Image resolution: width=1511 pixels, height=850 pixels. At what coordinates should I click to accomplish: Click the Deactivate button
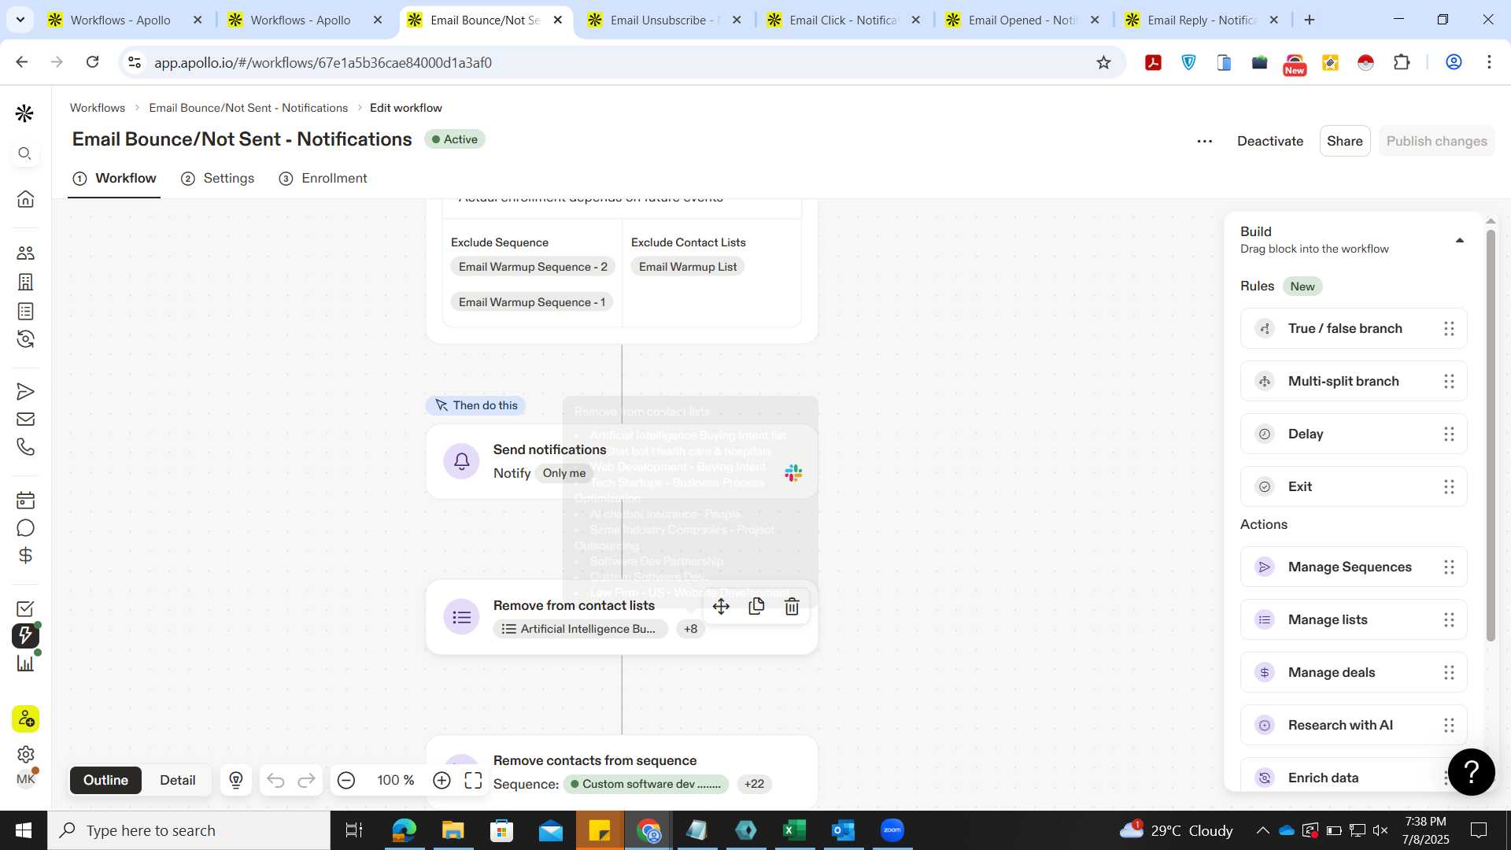coord(1270,141)
